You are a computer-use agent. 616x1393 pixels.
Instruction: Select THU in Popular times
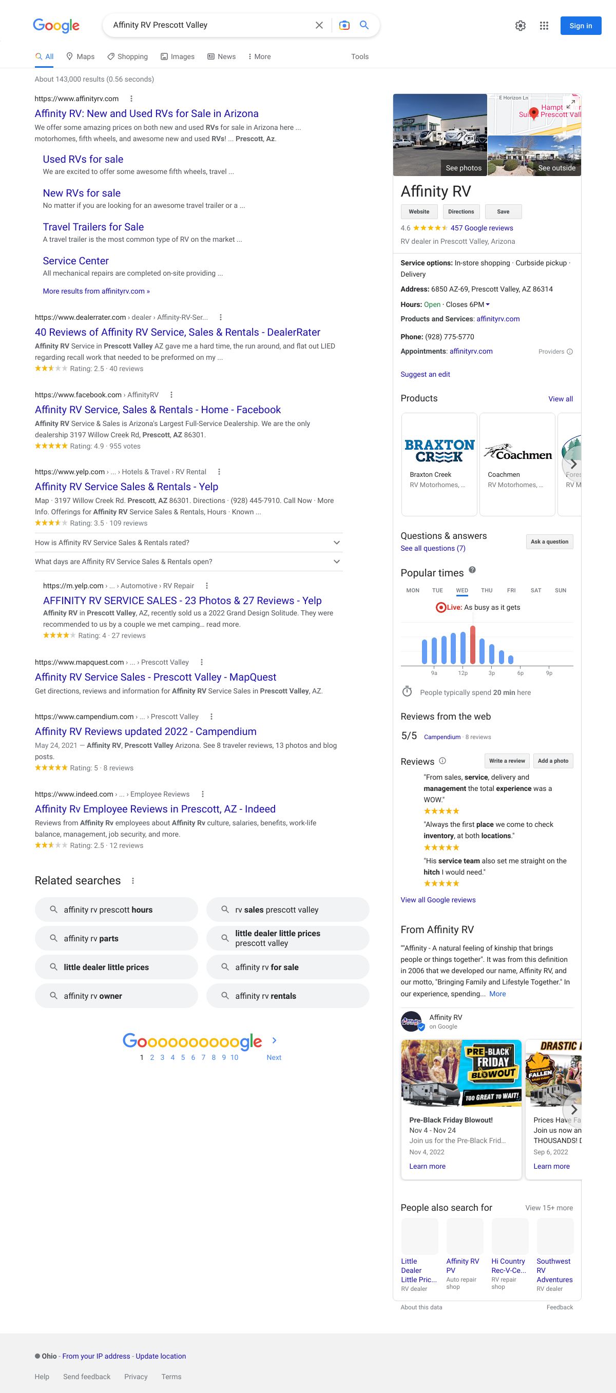point(487,590)
